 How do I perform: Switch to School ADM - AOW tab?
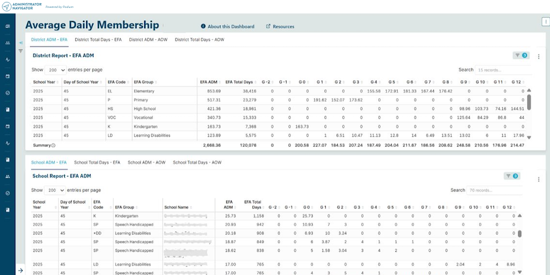(x=147, y=163)
